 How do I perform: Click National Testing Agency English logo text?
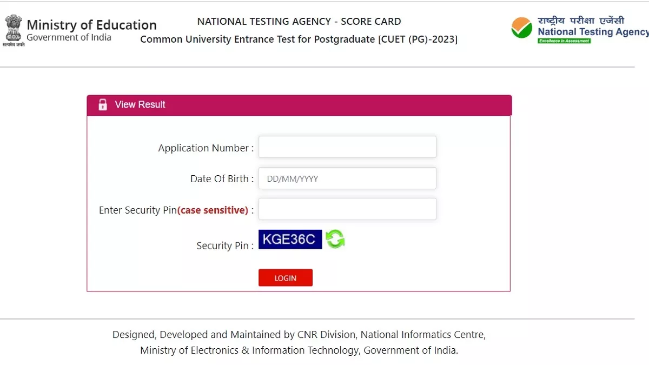[593, 32]
